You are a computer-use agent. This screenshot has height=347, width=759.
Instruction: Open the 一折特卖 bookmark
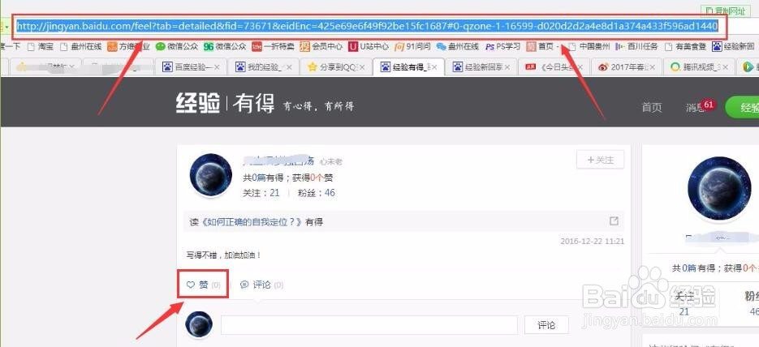click(x=273, y=47)
